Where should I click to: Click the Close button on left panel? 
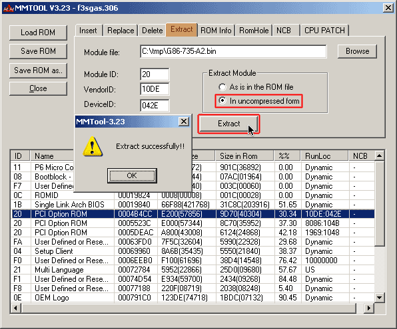38,88
